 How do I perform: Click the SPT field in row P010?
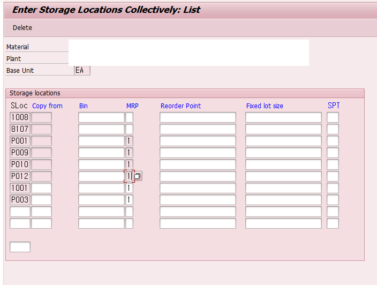tap(333, 164)
